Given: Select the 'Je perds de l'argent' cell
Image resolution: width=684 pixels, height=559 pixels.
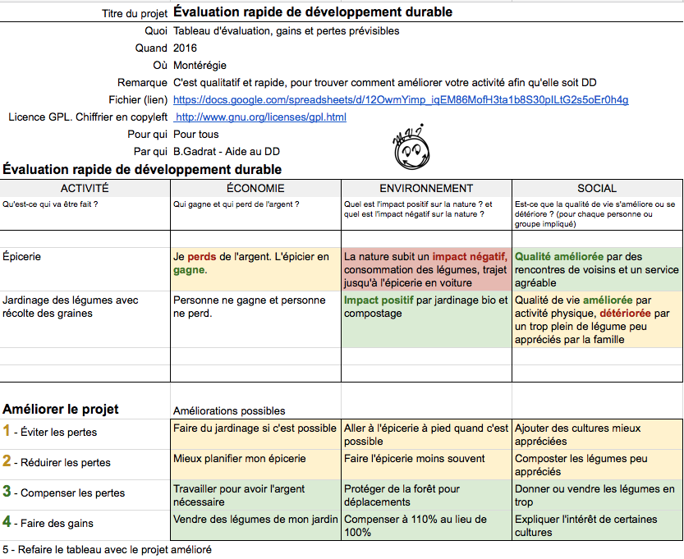Looking at the screenshot, I should click(x=255, y=269).
